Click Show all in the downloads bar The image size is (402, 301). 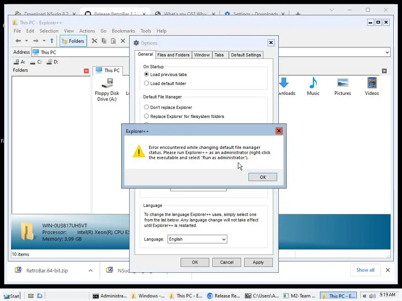[x=365, y=270]
